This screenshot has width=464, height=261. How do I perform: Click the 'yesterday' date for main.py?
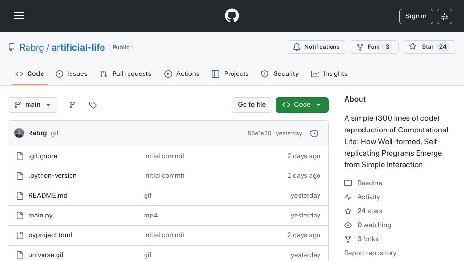[305, 216]
